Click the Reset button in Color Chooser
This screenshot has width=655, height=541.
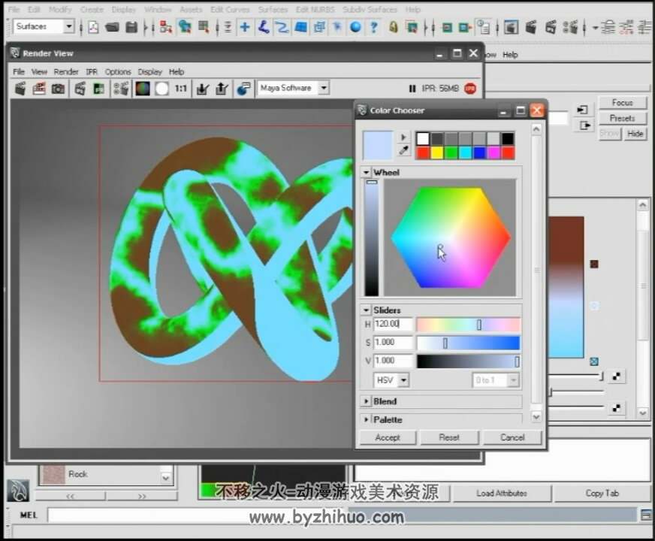click(x=449, y=437)
